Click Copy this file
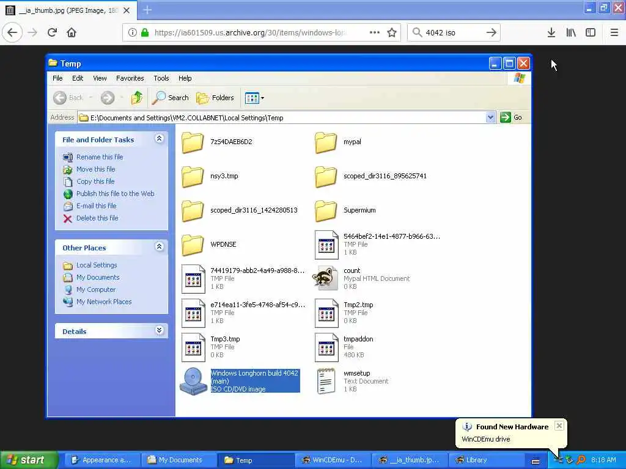 pyautogui.click(x=89, y=181)
